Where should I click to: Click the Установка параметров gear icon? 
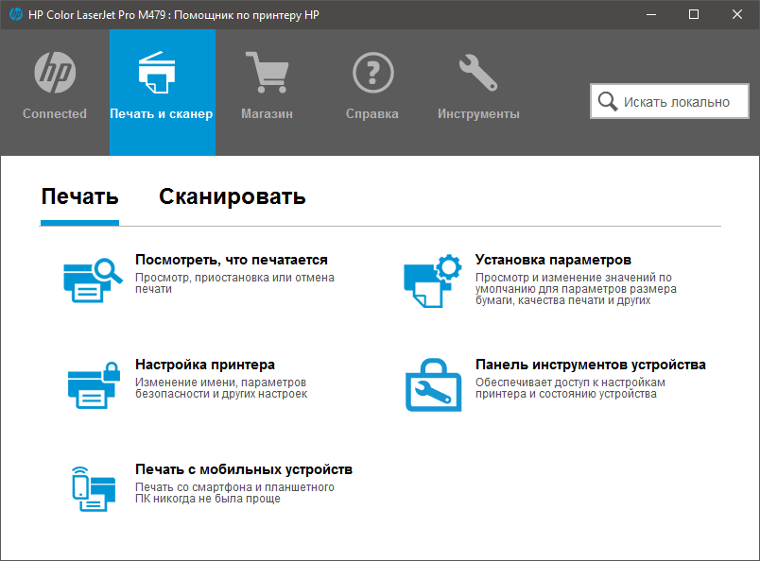433,280
